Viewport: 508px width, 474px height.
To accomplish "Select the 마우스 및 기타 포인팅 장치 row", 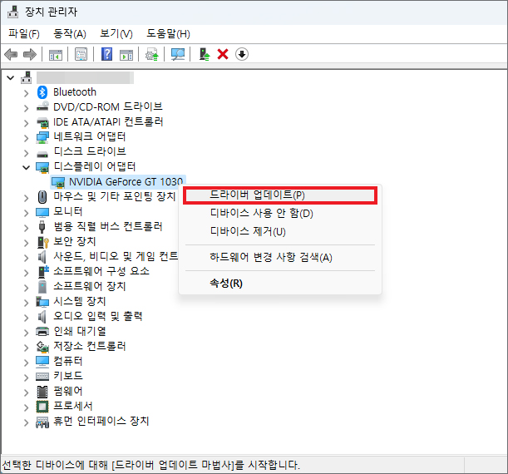I will [x=115, y=196].
